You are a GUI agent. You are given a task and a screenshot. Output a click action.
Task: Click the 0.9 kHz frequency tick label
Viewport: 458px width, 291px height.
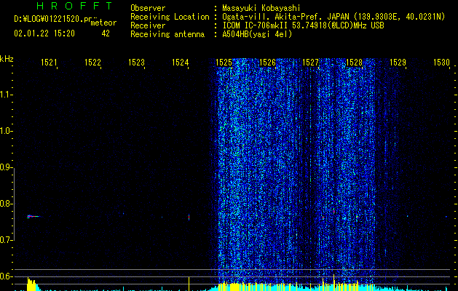pos(6,167)
